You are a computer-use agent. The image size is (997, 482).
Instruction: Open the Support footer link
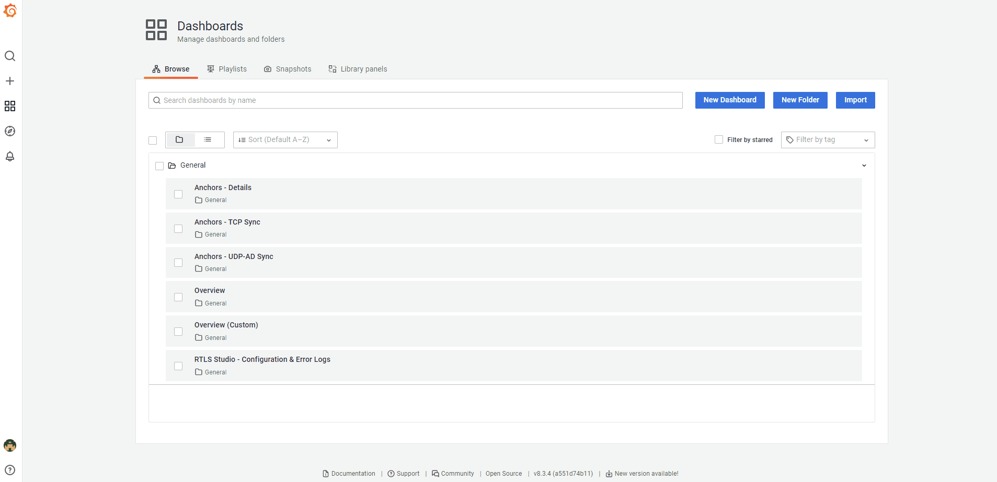pos(404,474)
